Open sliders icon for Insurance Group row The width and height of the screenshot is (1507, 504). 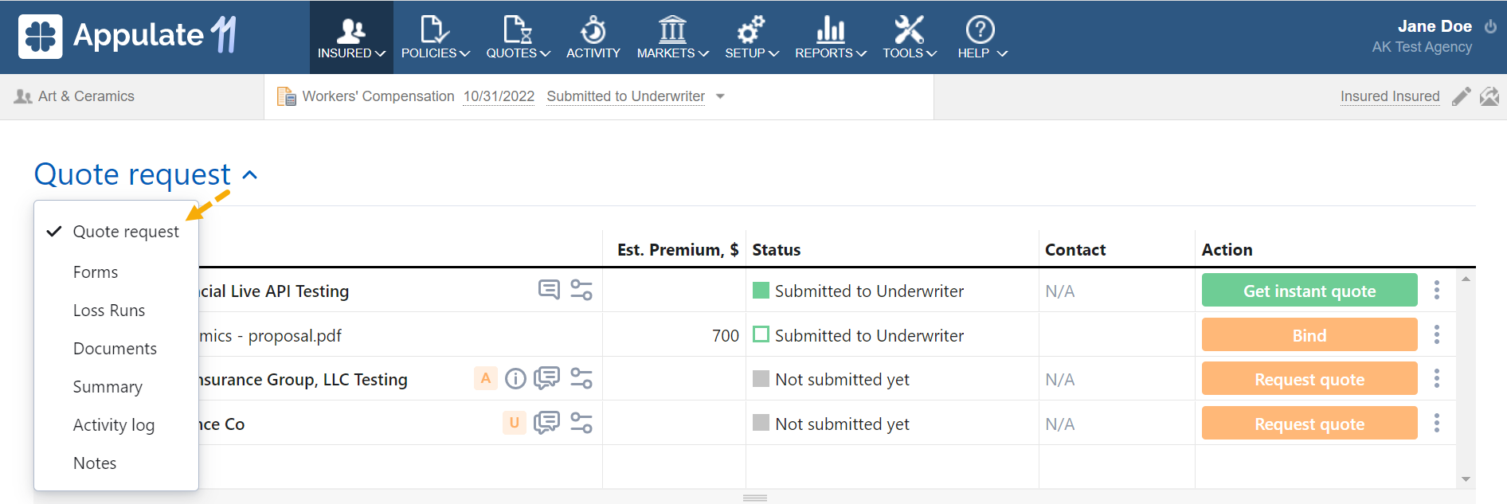(x=581, y=378)
